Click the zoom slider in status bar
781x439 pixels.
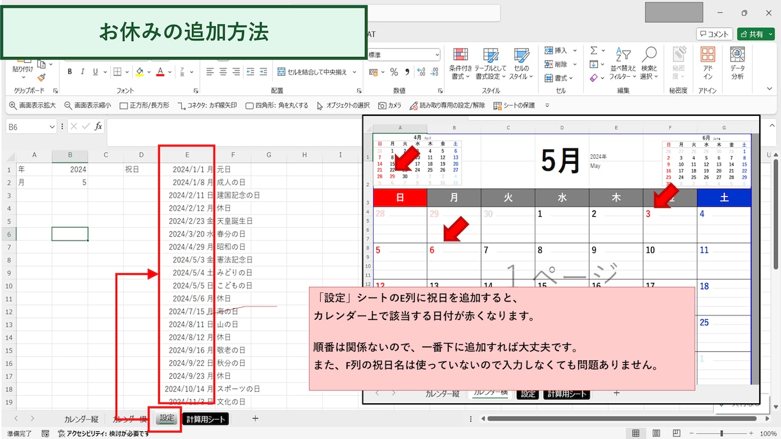click(721, 433)
